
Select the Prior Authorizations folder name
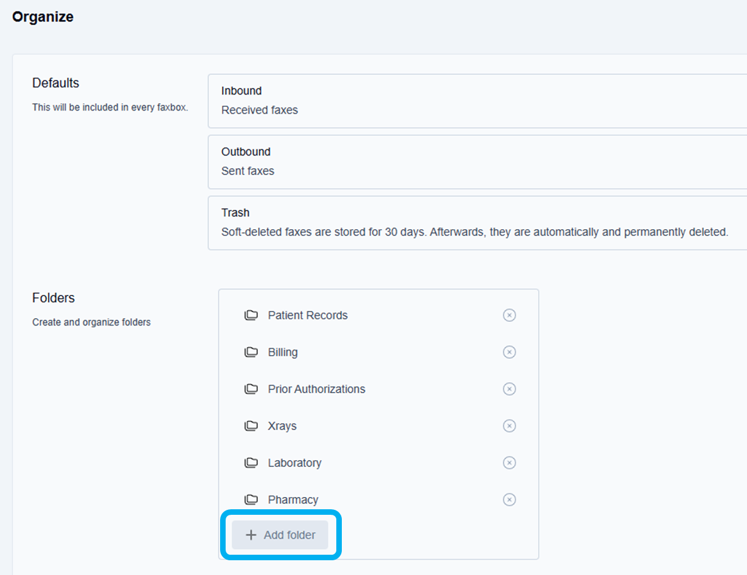click(316, 389)
